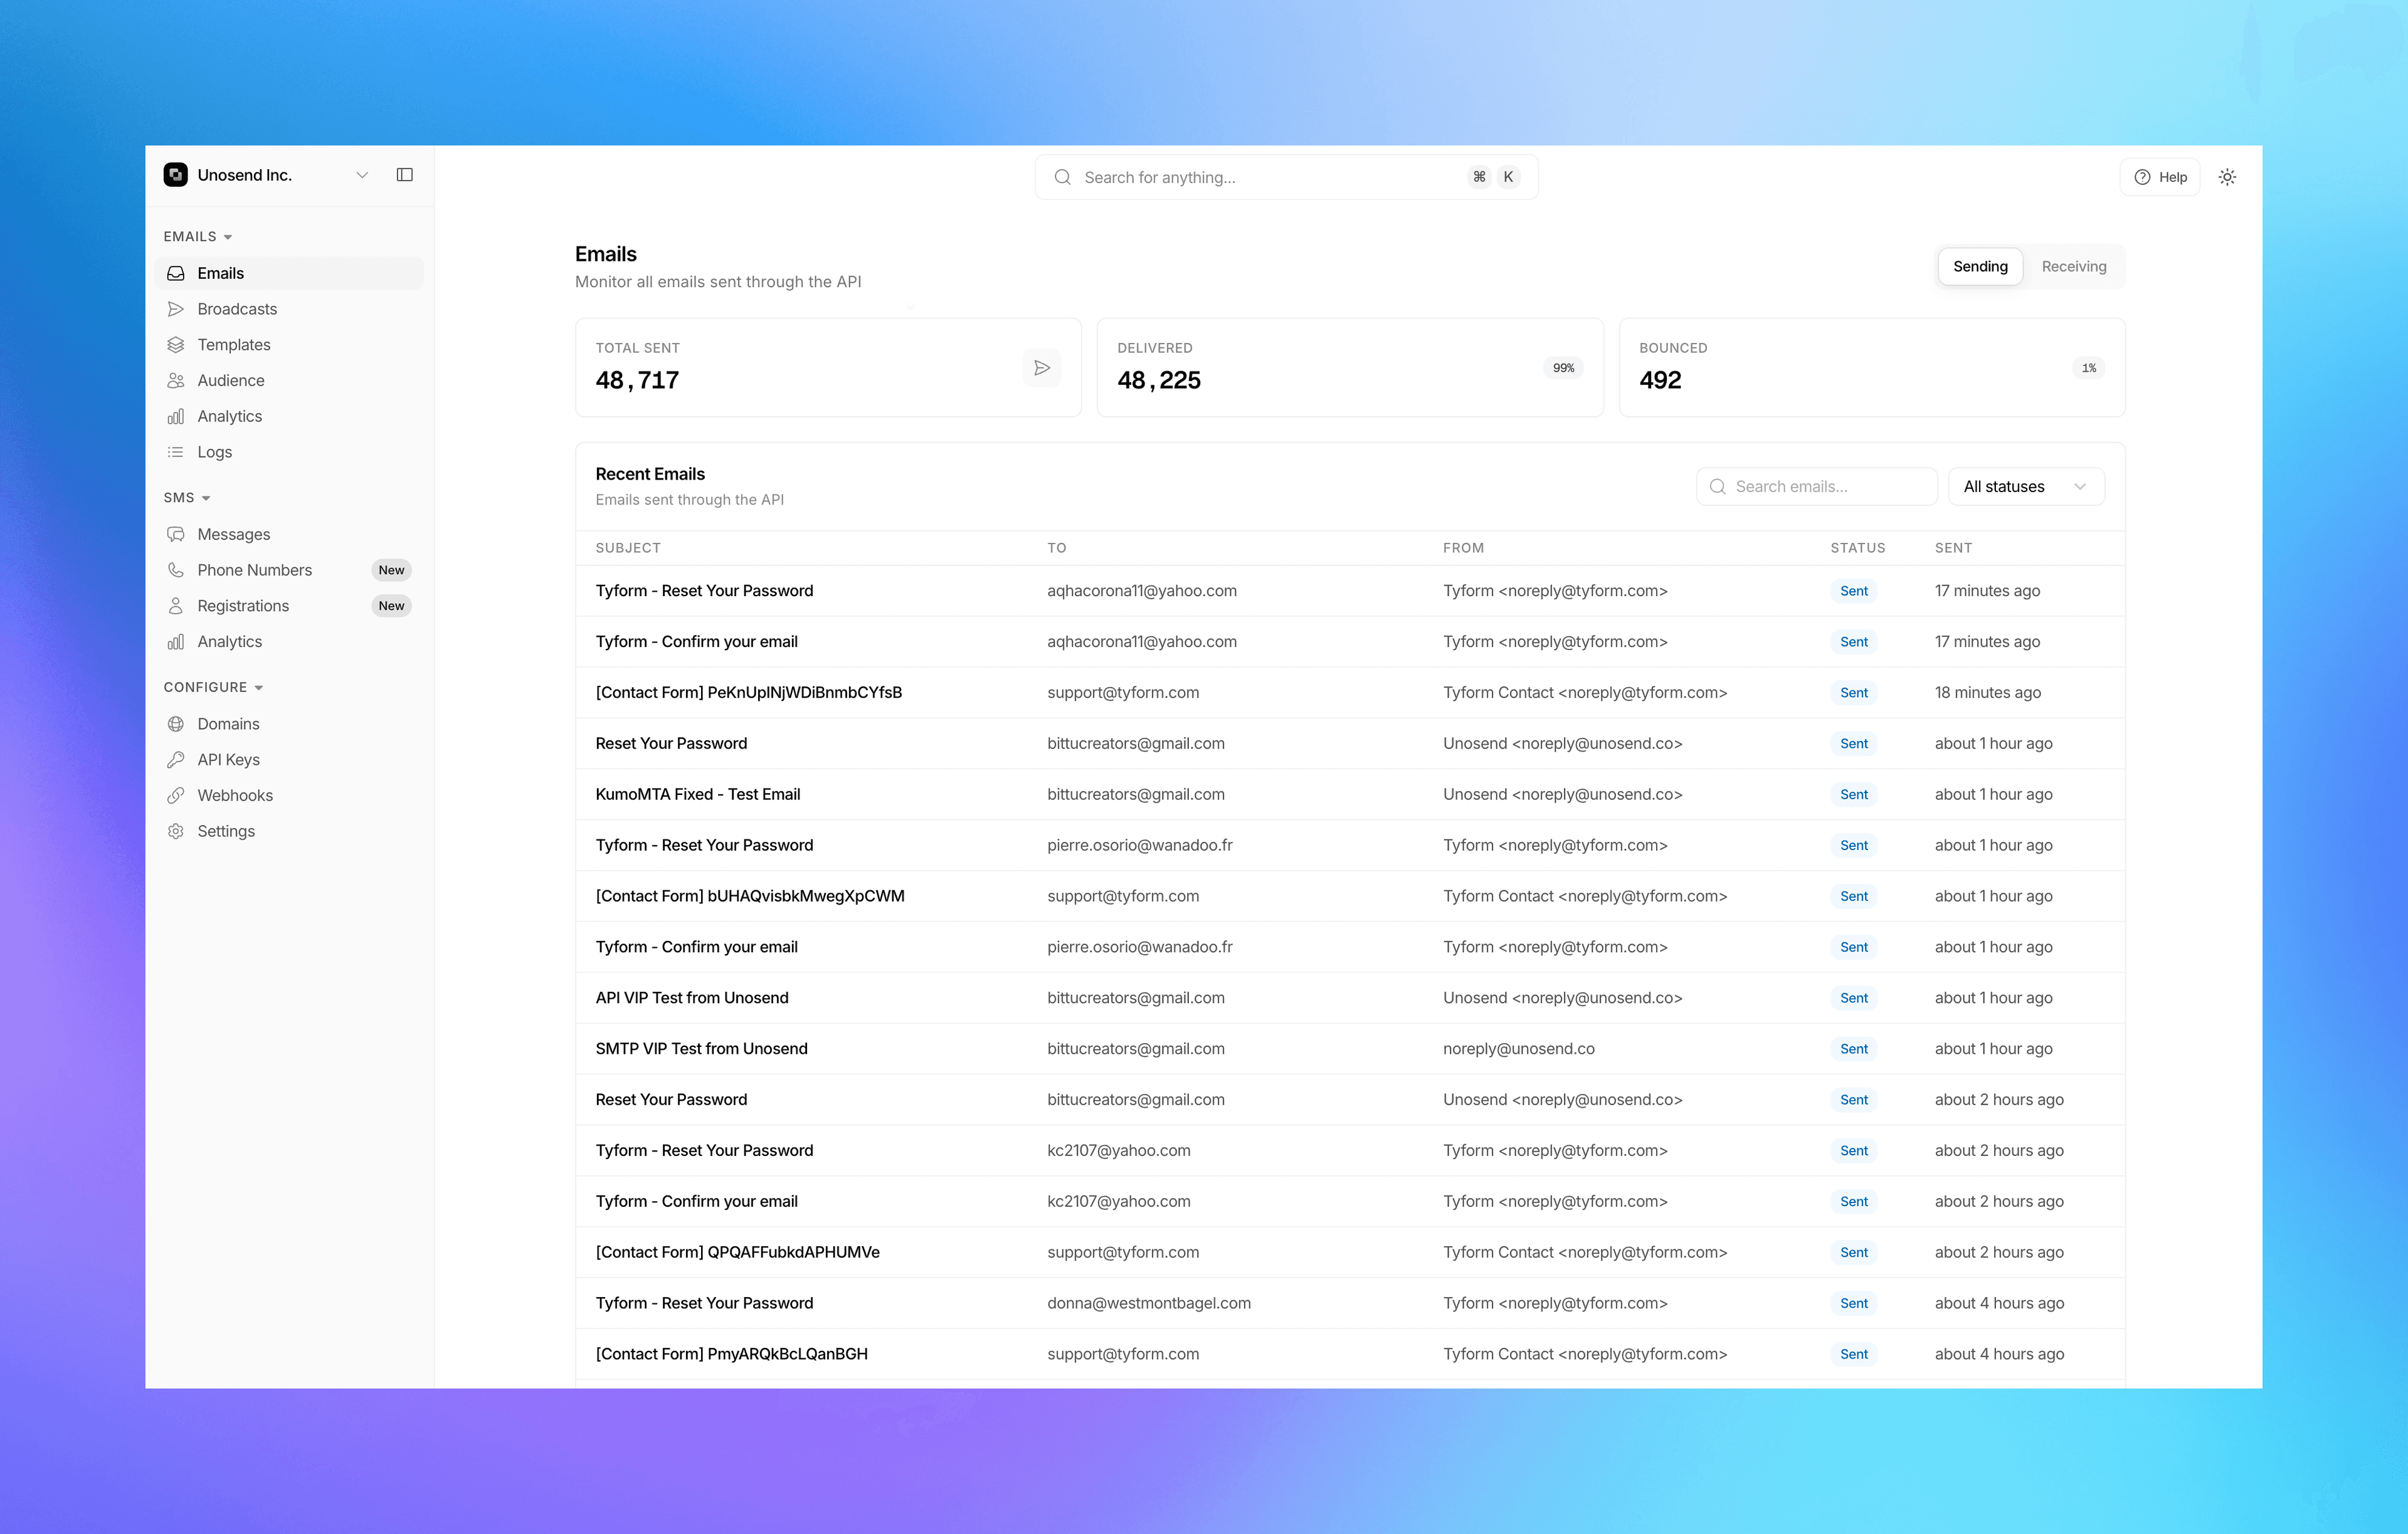2408x1534 pixels.
Task: Toggle light/dark mode with the sun icon
Action: (x=2227, y=176)
